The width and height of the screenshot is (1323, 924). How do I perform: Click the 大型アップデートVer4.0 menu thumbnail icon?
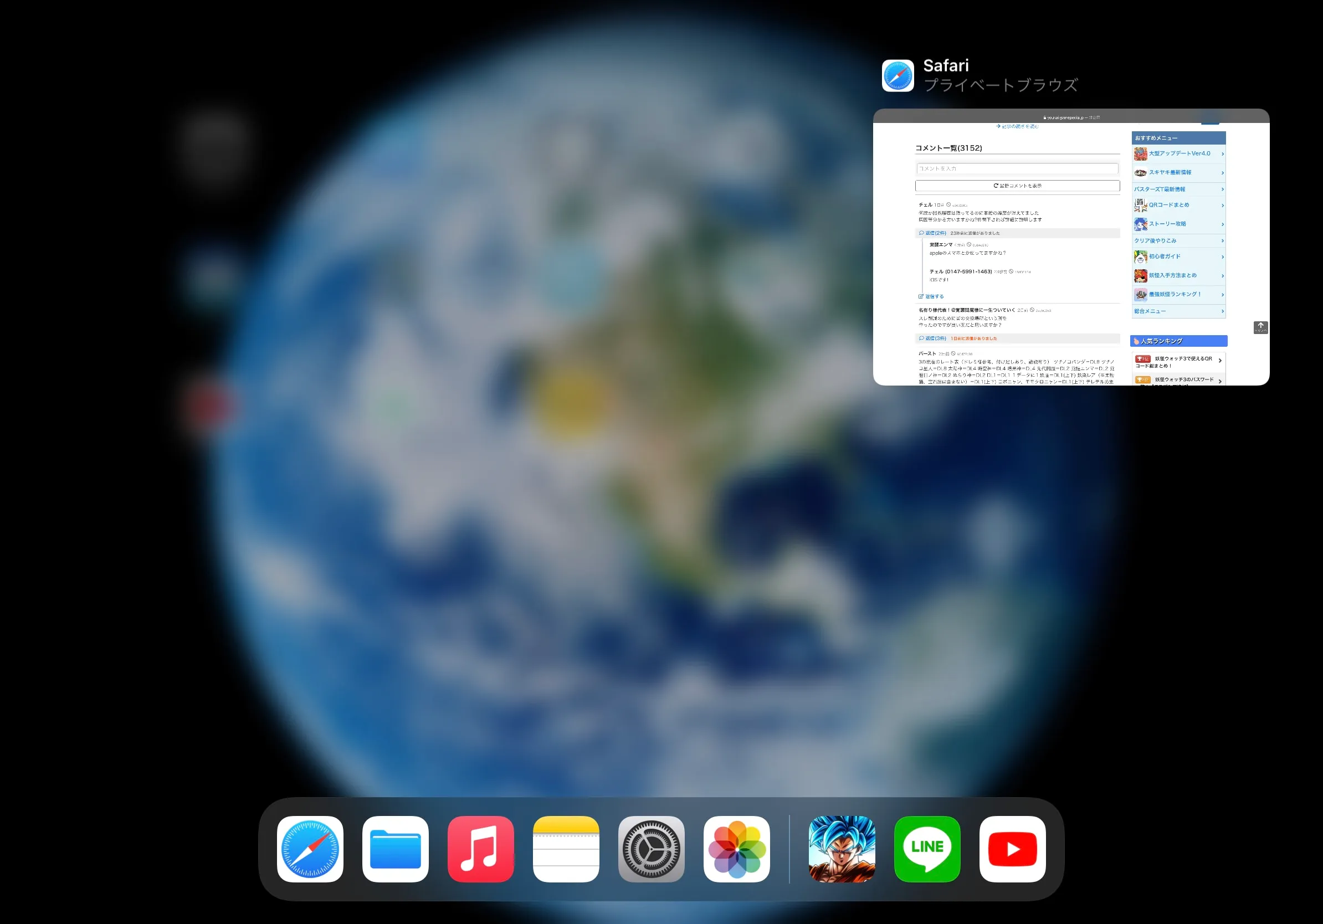(1140, 154)
